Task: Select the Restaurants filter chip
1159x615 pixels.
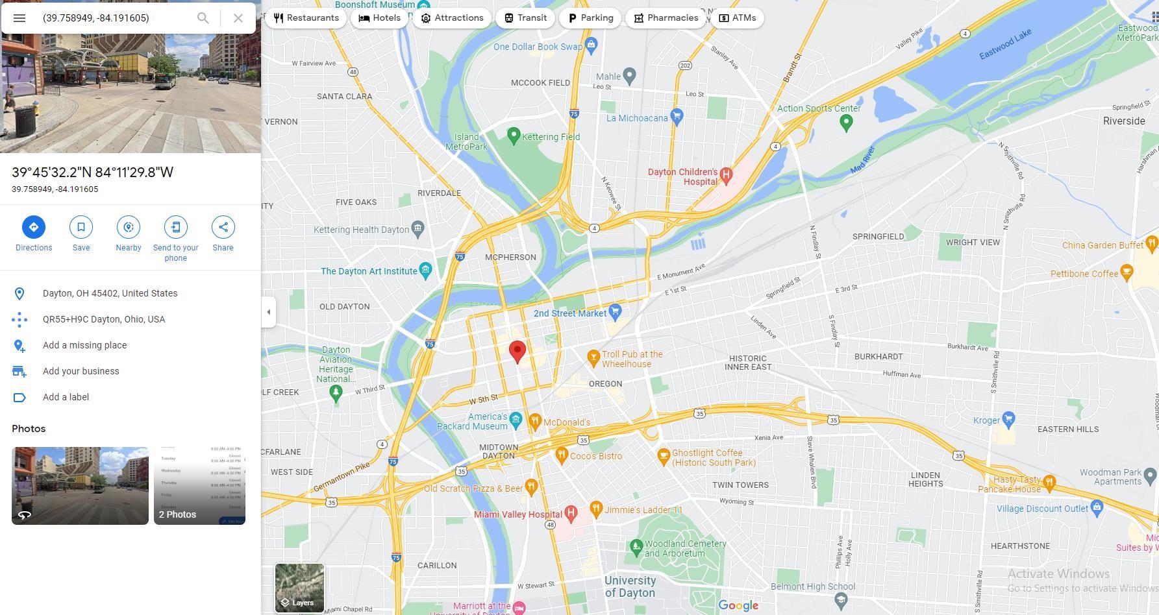Action: click(x=306, y=18)
